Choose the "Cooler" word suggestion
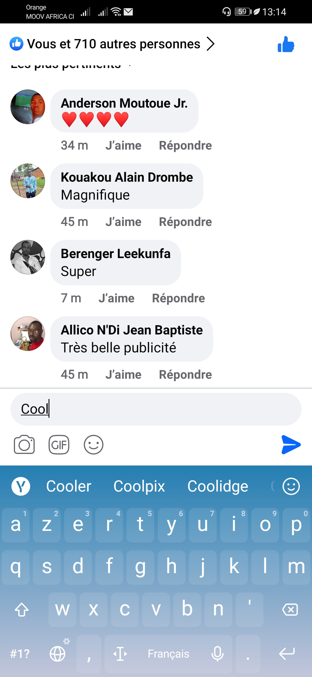Viewport: 312px width, 677px height. [x=69, y=486]
